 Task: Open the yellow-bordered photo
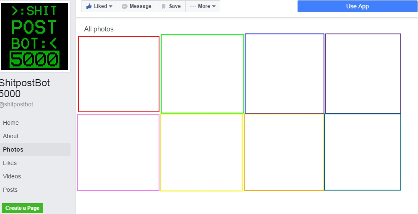coord(201,152)
